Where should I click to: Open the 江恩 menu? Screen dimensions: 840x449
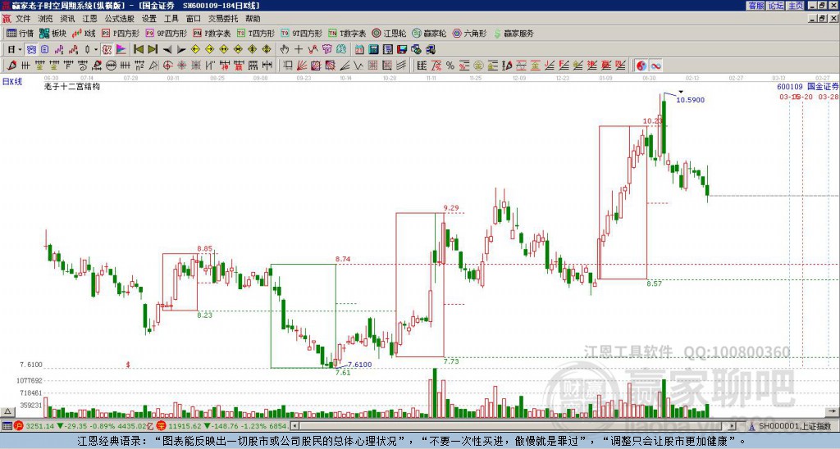90,19
